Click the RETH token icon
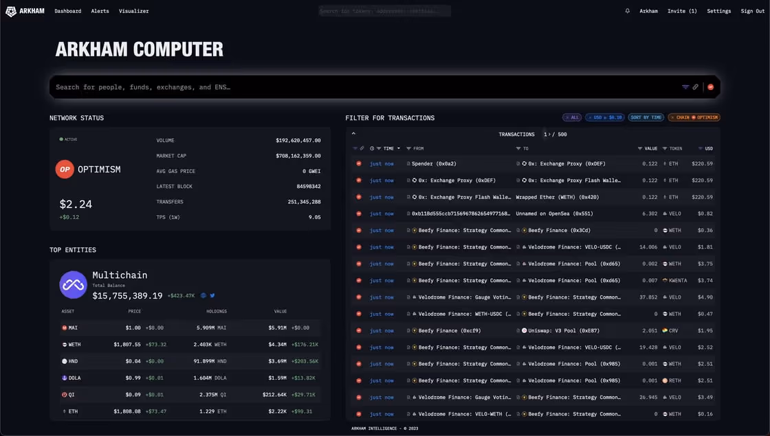The width and height of the screenshot is (770, 436). pos(665,380)
